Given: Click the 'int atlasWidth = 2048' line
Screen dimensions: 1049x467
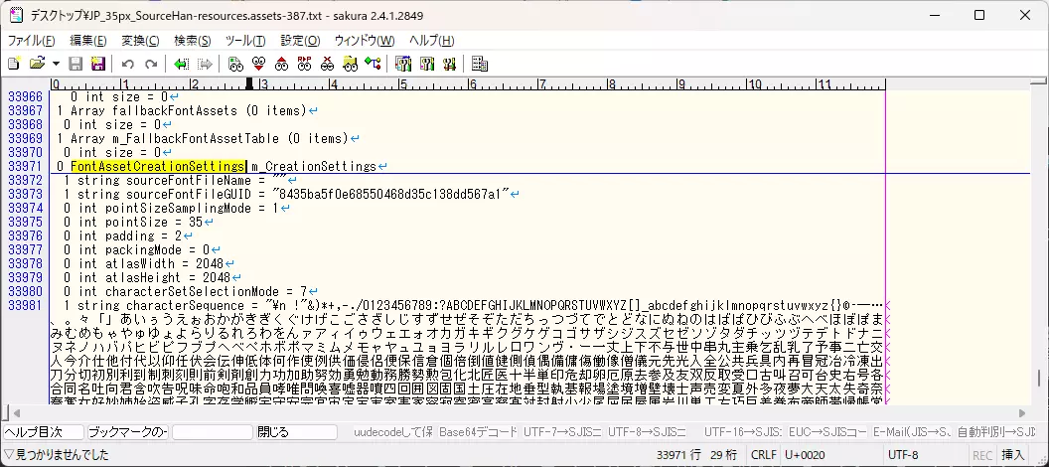Looking at the screenshot, I should pyautogui.click(x=143, y=264).
